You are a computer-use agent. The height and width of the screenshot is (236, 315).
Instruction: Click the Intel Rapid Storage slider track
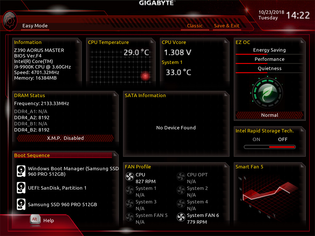coord(269,147)
